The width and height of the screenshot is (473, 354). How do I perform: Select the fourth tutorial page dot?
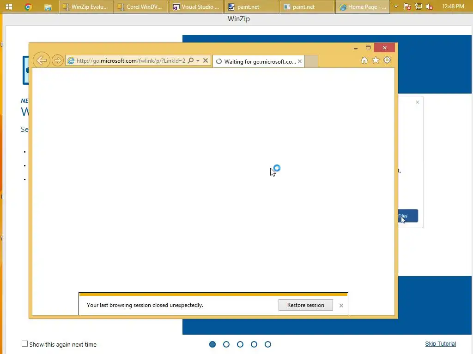click(x=254, y=344)
